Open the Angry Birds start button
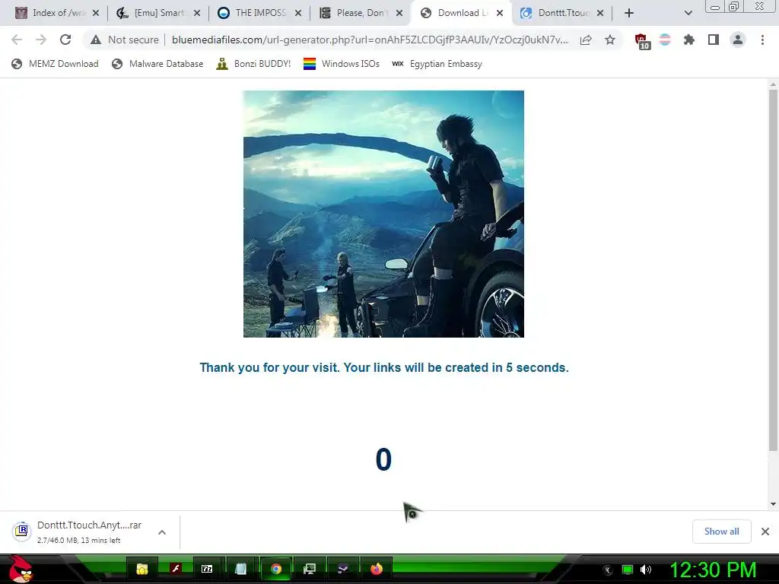This screenshot has width=779, height=584. coord(21,569)
